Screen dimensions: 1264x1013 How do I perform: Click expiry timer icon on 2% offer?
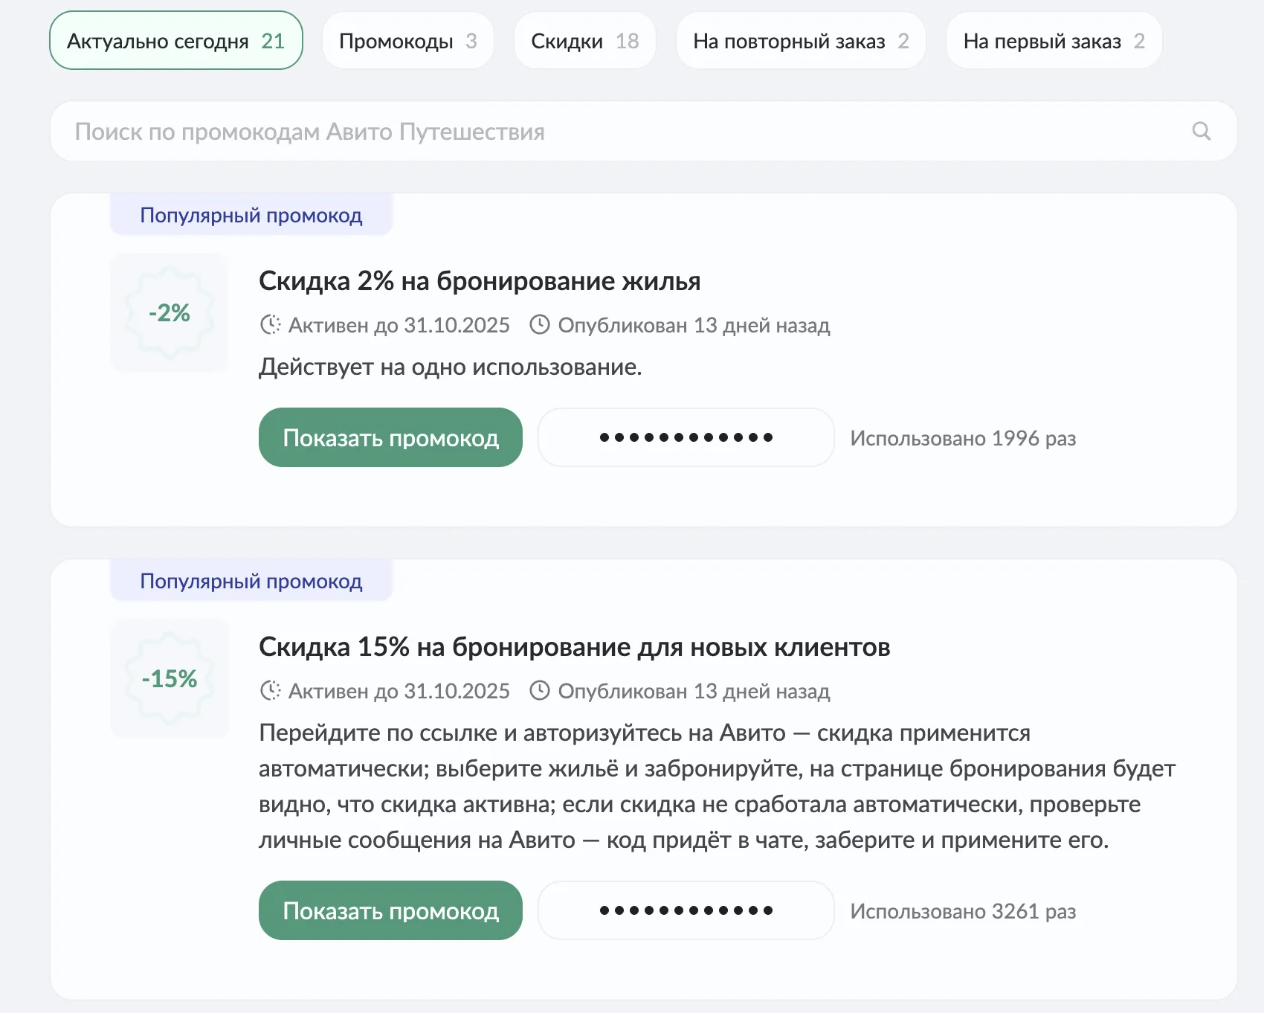(271, 325)
